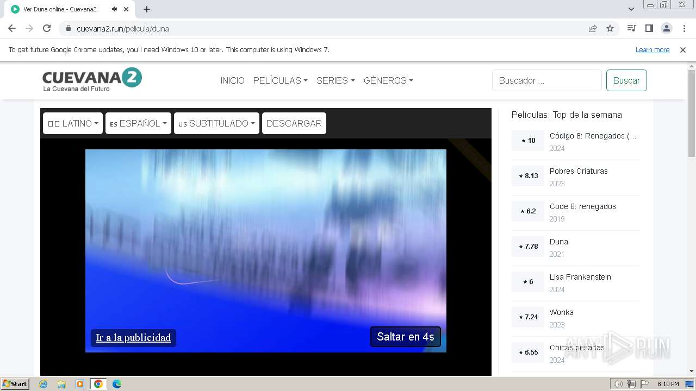Open Pobres Criaturas from top list
This screenshot has width=696, height=391.
pyautogui.click(x=579, y=171)
